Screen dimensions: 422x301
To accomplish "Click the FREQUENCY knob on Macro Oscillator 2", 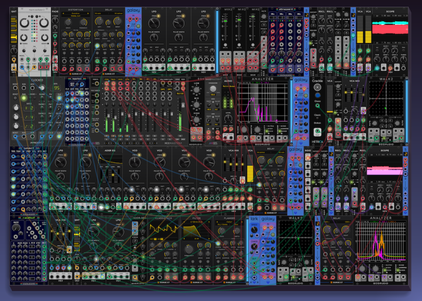I will 24,23.
